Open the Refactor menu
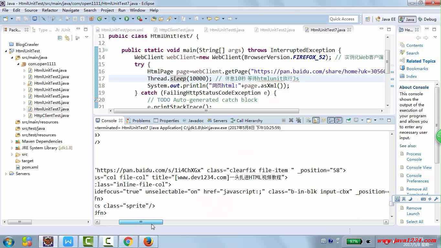Viewport: 441px width, 248px height. 50,10
